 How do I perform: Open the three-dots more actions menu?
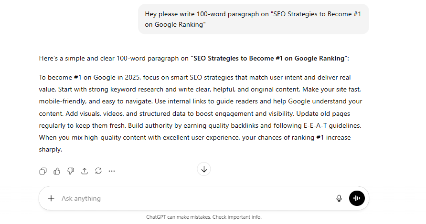tap(112, 171)
